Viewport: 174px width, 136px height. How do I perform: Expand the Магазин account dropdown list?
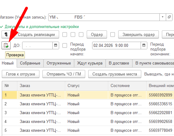coord(163,17)
